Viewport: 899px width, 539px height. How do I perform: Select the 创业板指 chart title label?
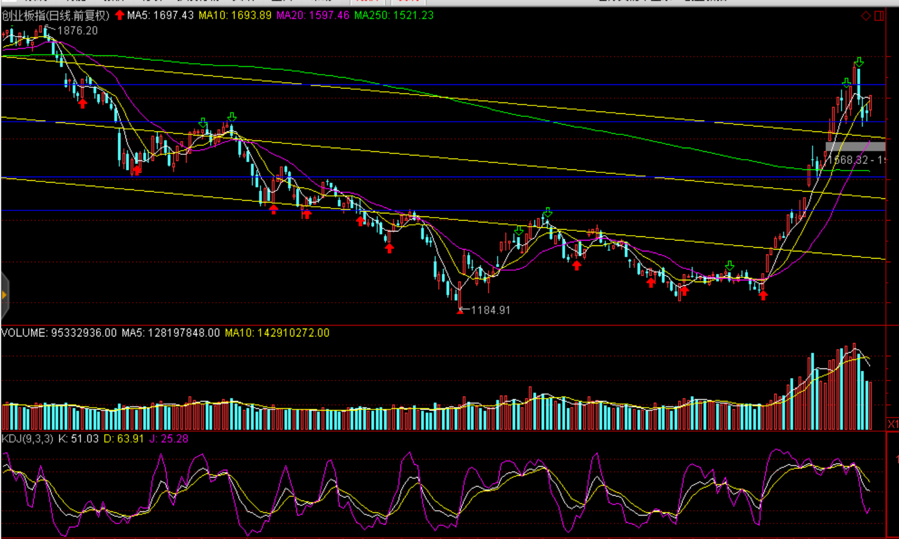pyautogui.click(x=56, y=15)
